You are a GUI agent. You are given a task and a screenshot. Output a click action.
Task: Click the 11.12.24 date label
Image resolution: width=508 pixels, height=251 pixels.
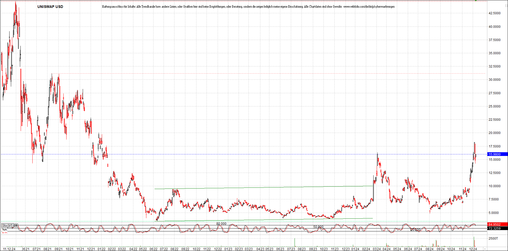[x=9, y=249]
